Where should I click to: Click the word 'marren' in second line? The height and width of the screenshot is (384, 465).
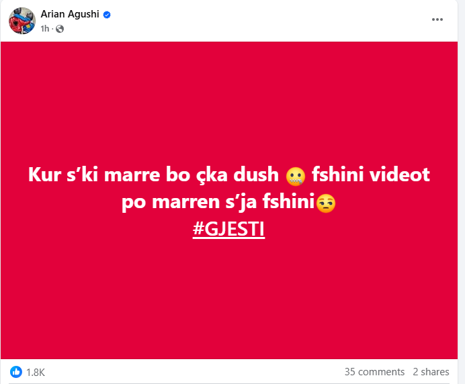[185, 202]
